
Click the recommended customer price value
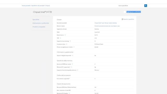point(96,47)
